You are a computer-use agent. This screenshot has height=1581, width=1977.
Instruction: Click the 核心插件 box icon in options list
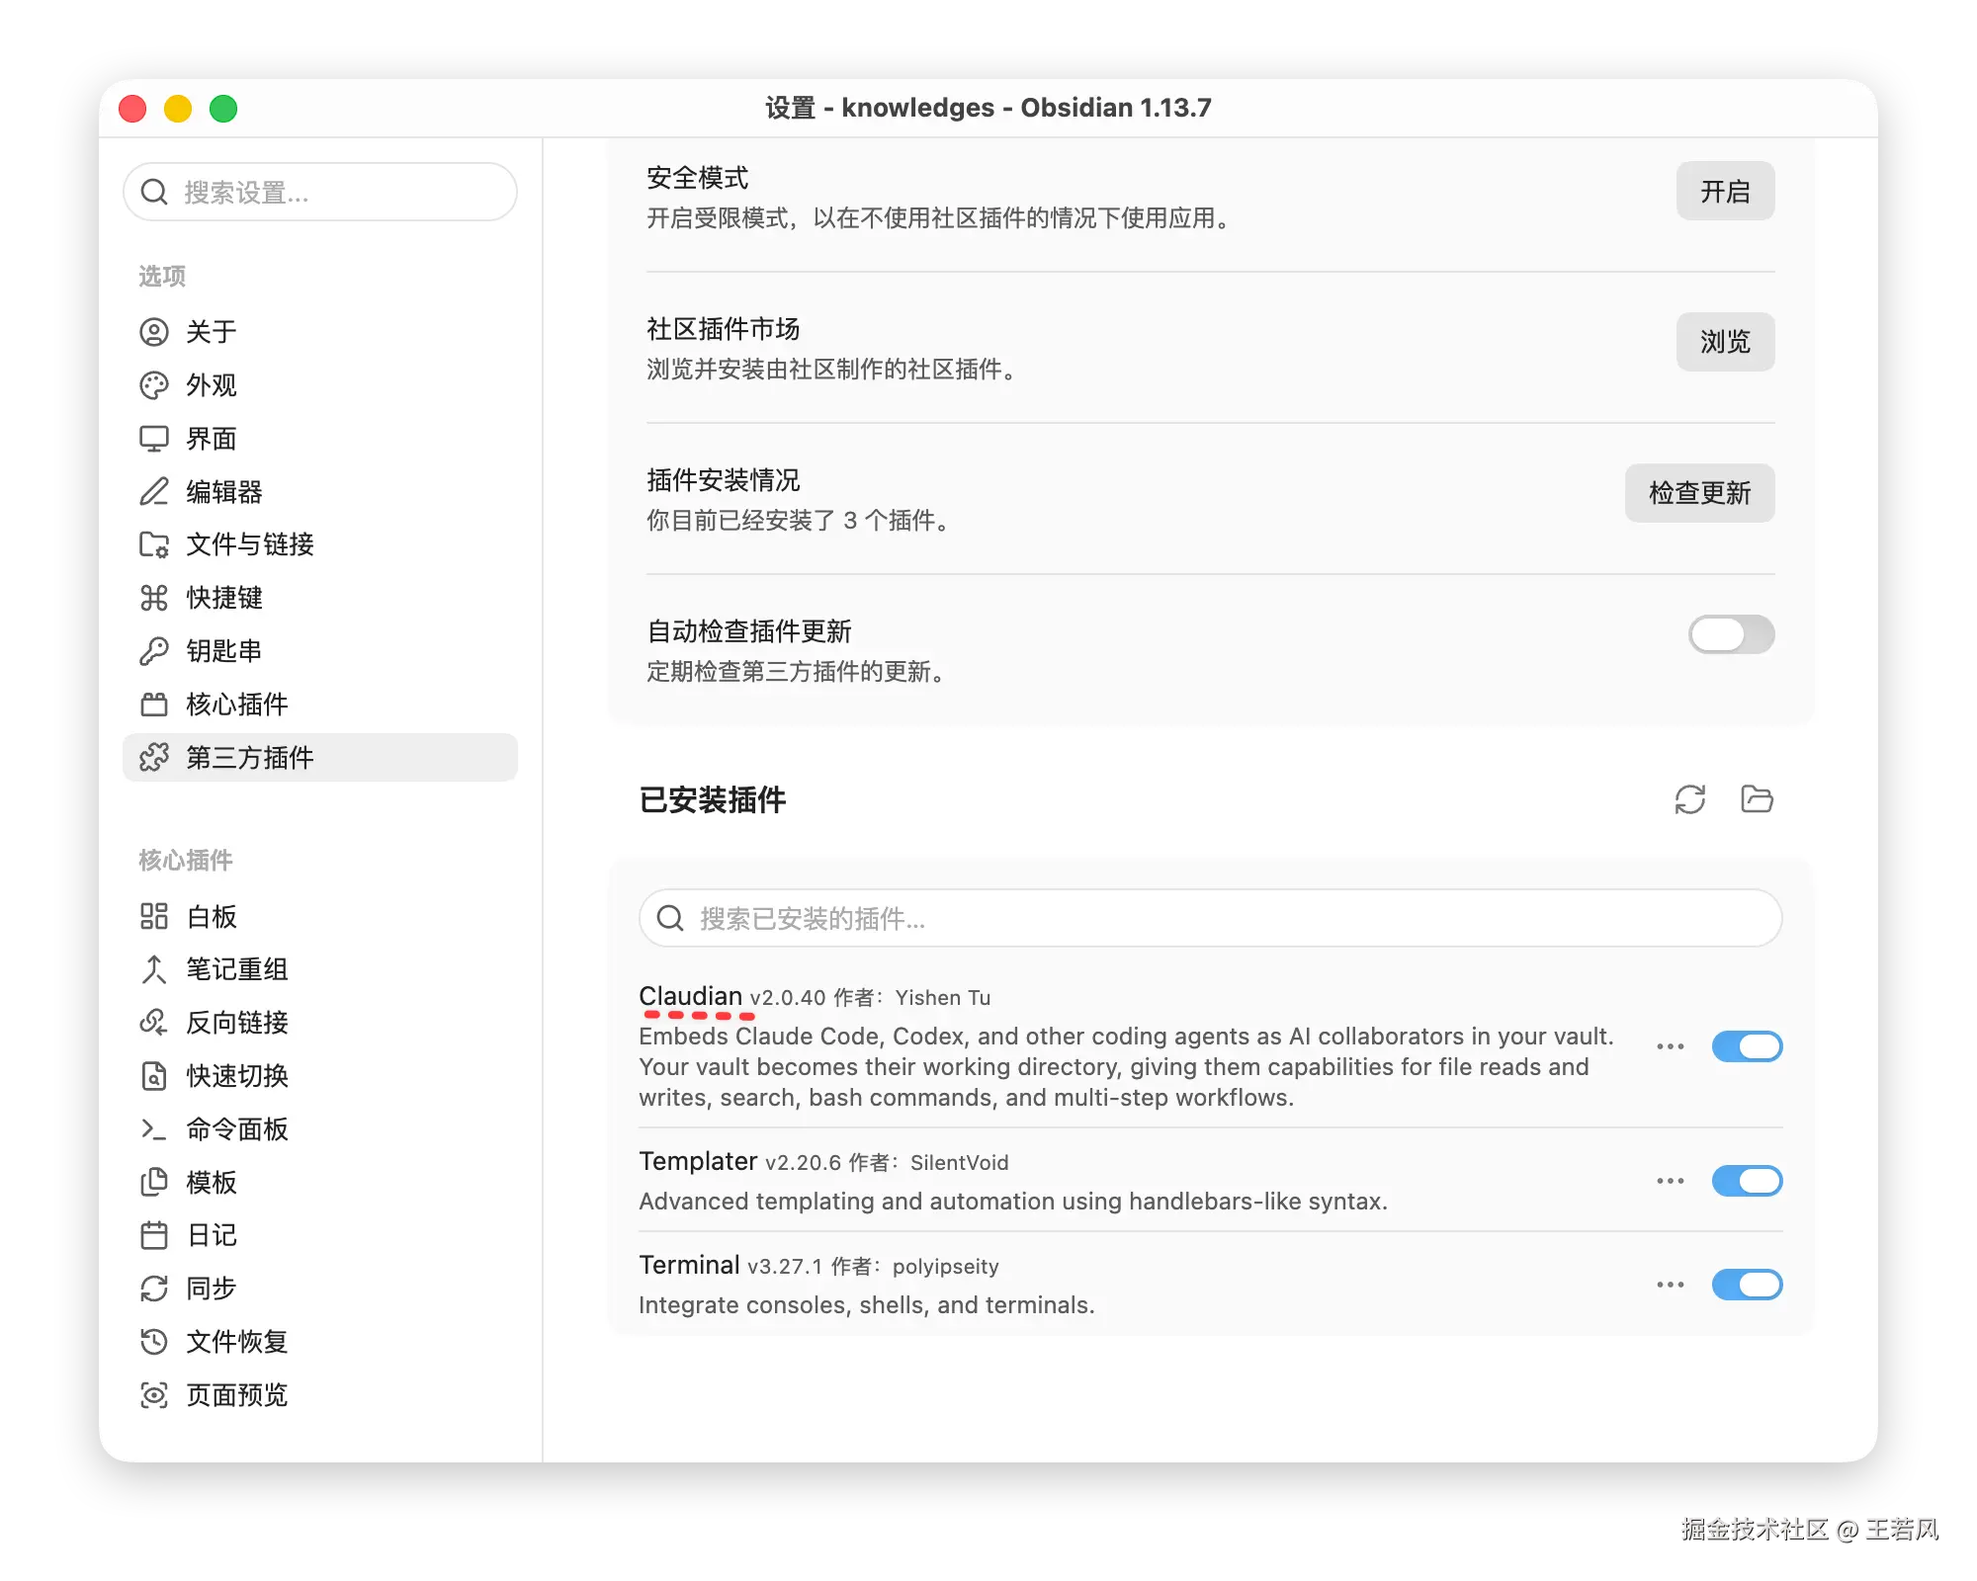click(x=154, y=705)
